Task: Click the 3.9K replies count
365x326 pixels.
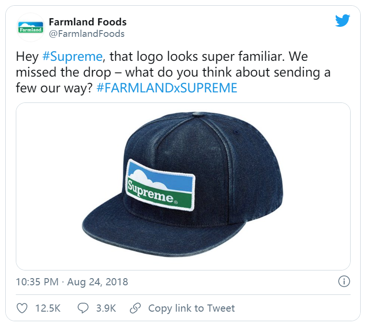Action: click(x=106, y=308)
